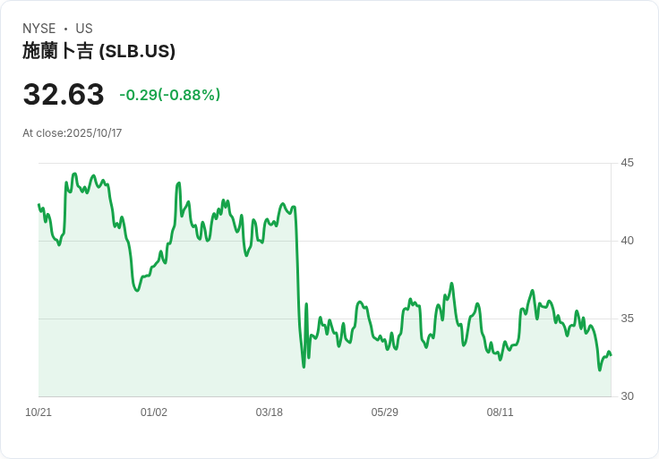Select the 01/02 date on x-axis

click(154, 412)
